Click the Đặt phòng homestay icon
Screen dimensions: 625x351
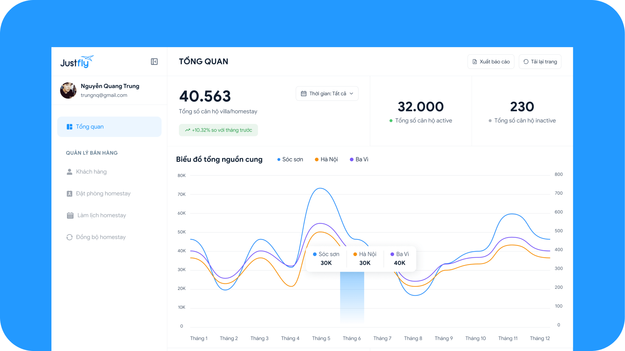[x=69, y=194]
